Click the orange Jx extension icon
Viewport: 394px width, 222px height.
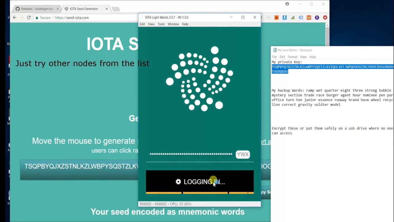tap(276, 18)
